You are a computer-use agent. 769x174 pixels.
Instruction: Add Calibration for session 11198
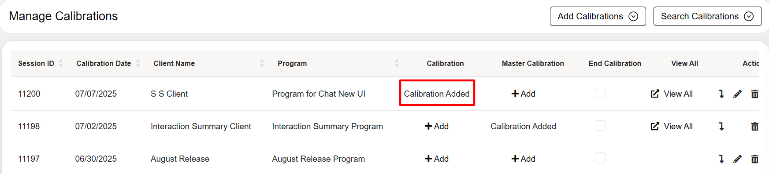(436, 126)
